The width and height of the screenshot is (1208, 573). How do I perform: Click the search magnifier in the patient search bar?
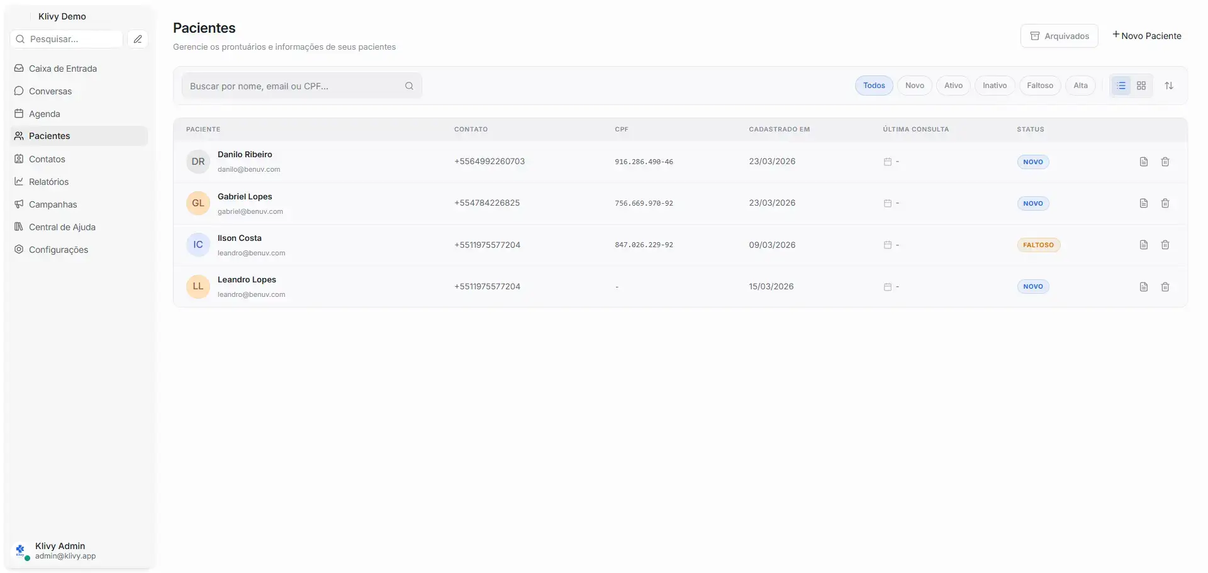click(x=410, y=86)
